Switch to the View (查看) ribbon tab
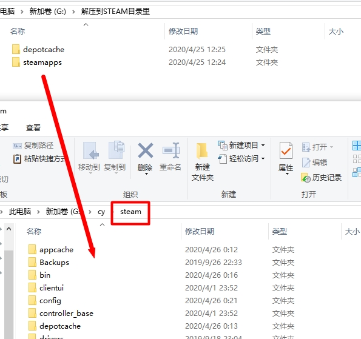The width and height of the screenshot is (361, 339). coord(33,127)
